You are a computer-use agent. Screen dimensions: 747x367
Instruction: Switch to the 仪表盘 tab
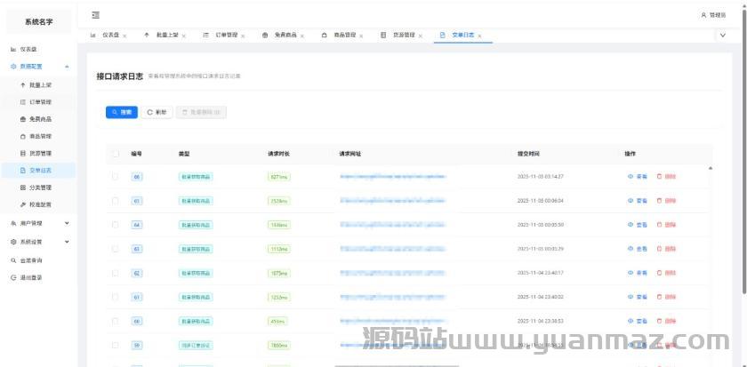pos(110,36)
